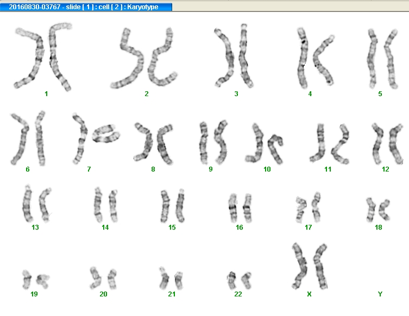
Task: Select the right chromosome 14 homolog
Action: pos(114,205)
